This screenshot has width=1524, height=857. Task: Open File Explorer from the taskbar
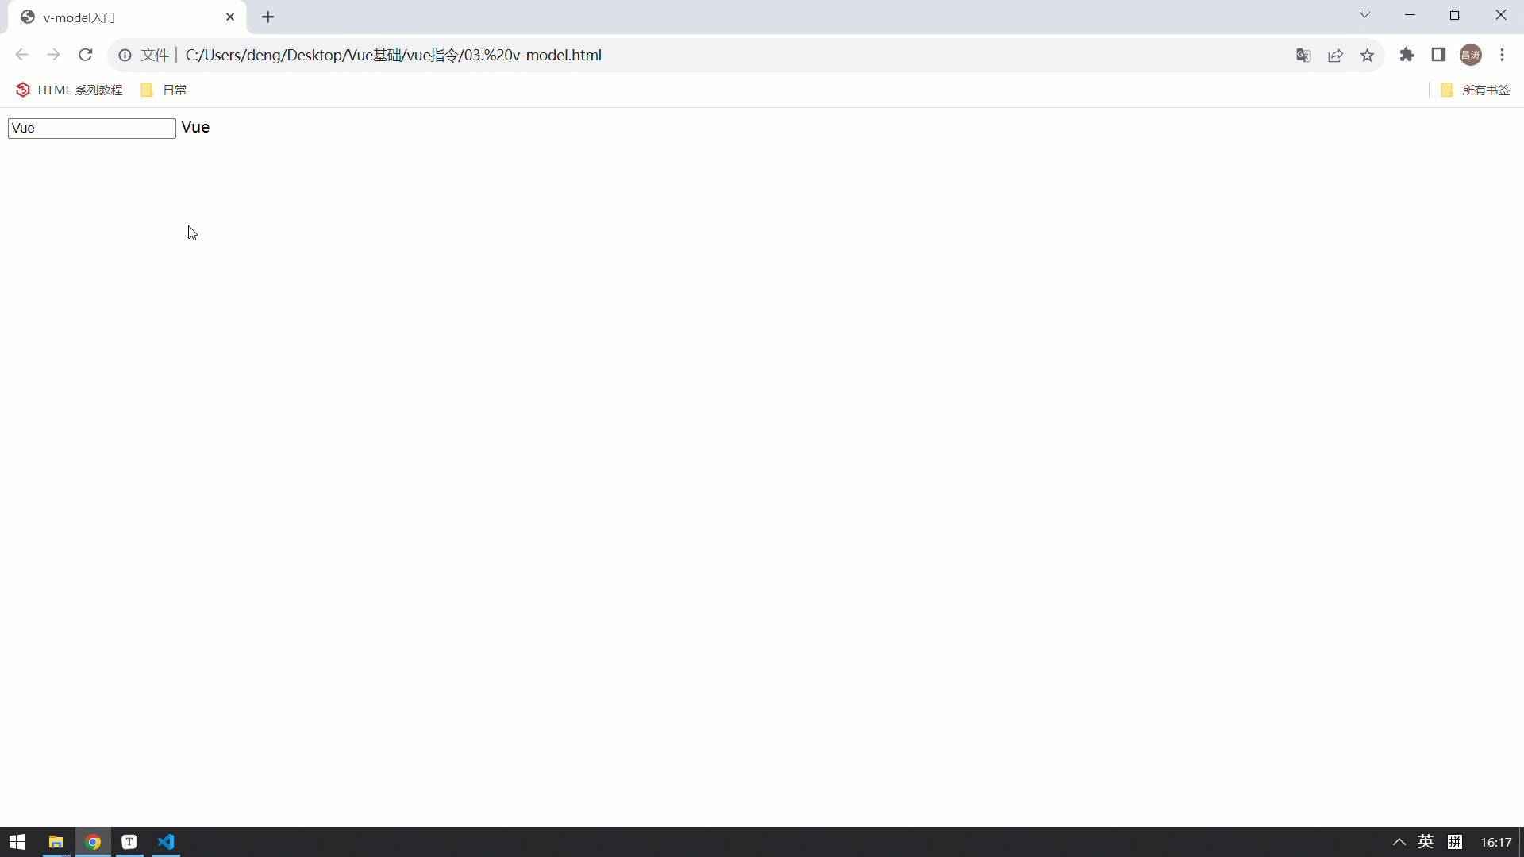point(56,842)
